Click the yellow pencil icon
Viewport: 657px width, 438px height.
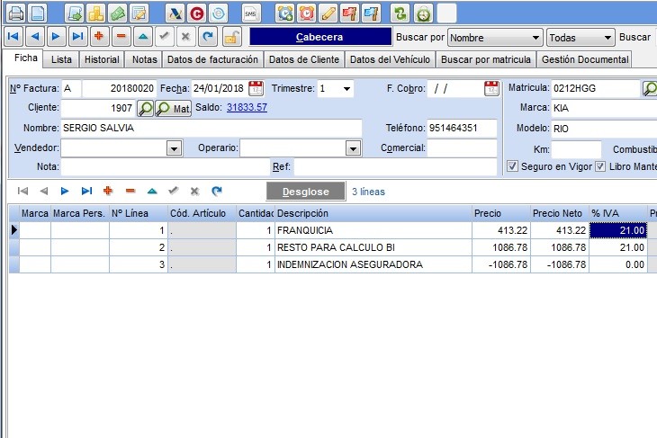(328, 13)
